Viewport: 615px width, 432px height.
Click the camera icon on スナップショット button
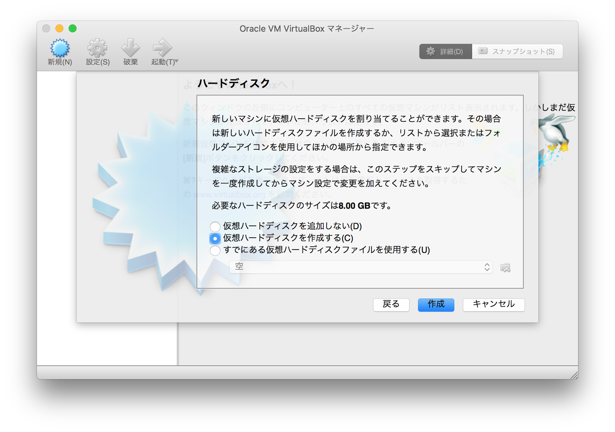pyautogui.click(x=483, y=51)
